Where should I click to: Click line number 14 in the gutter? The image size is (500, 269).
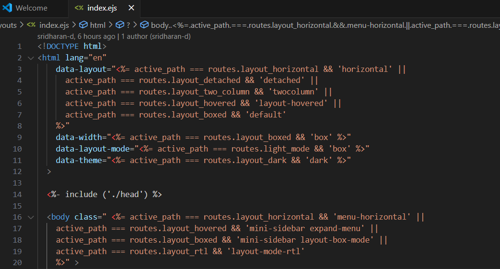17,194
